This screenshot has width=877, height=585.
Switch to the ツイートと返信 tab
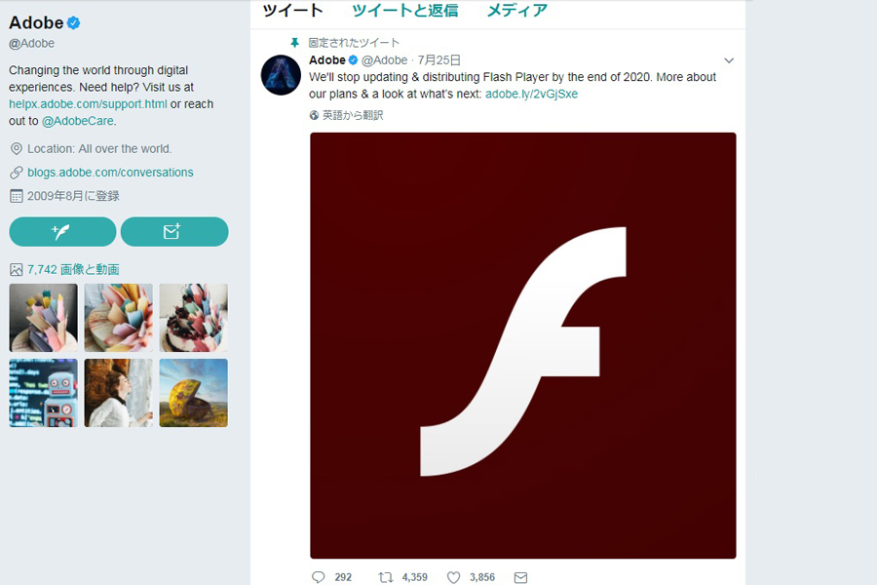(x=404, y=11)
